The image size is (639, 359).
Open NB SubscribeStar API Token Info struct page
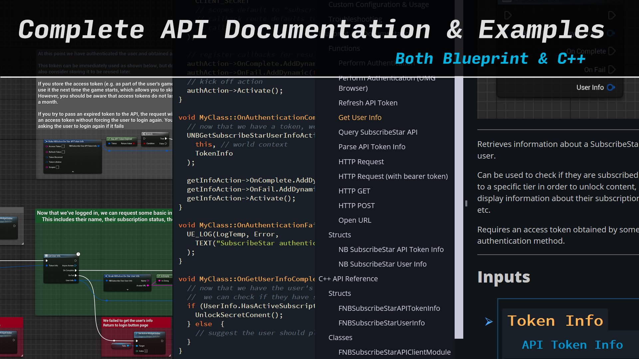point(391,250)
